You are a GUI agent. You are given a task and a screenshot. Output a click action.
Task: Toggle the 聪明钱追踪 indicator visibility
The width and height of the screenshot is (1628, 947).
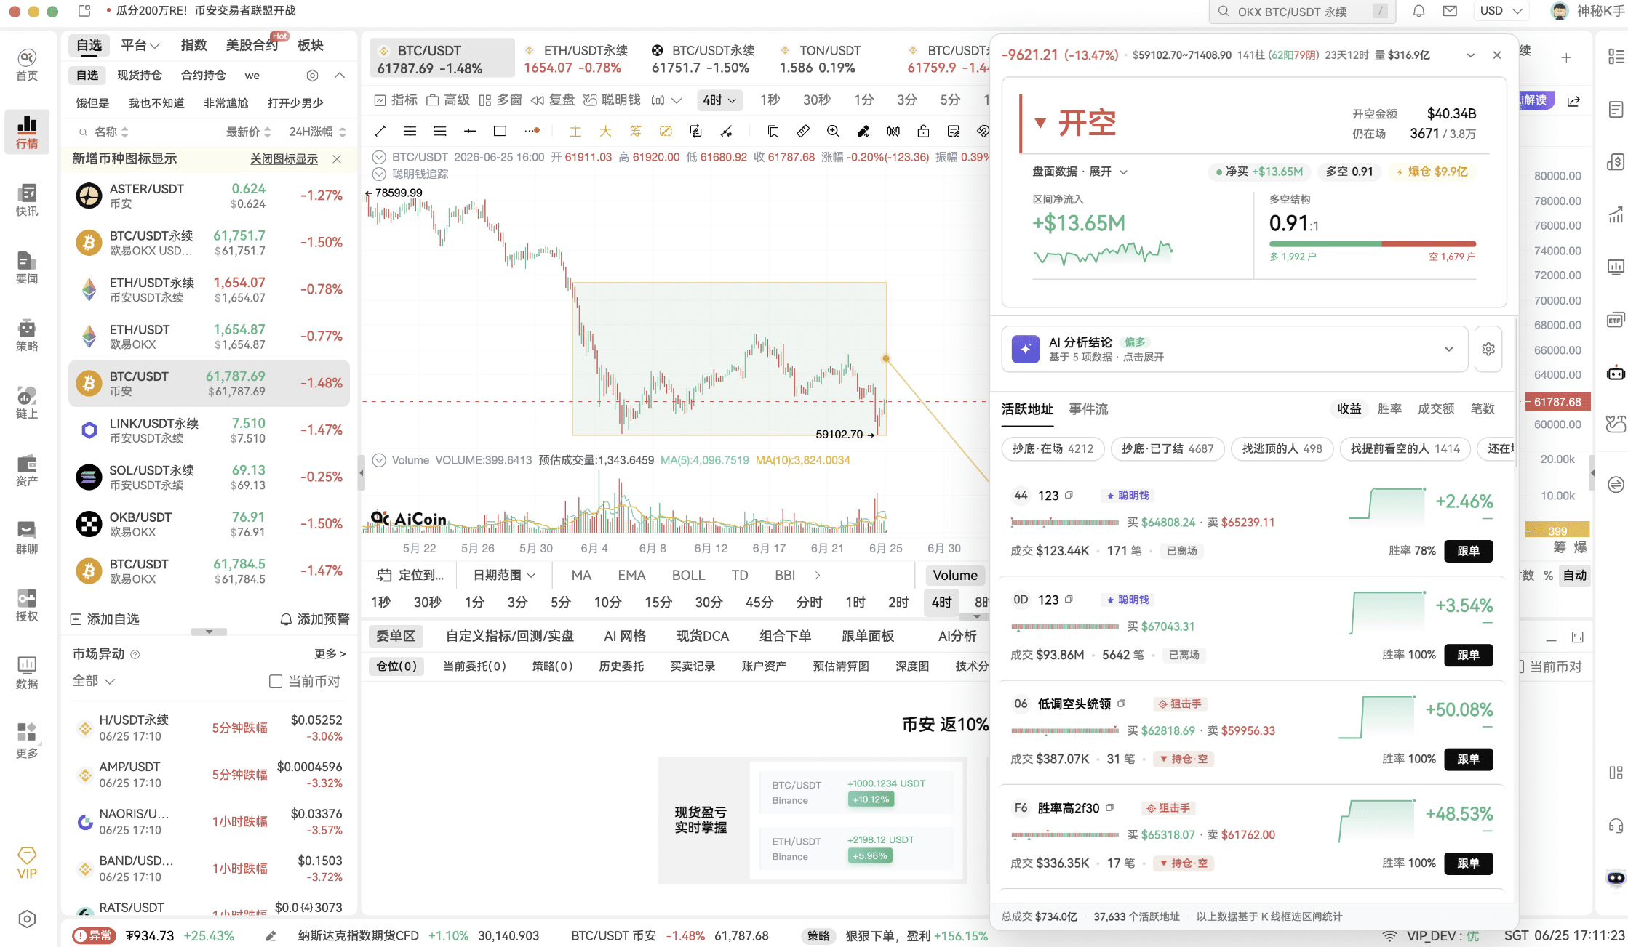pos(378,174)
